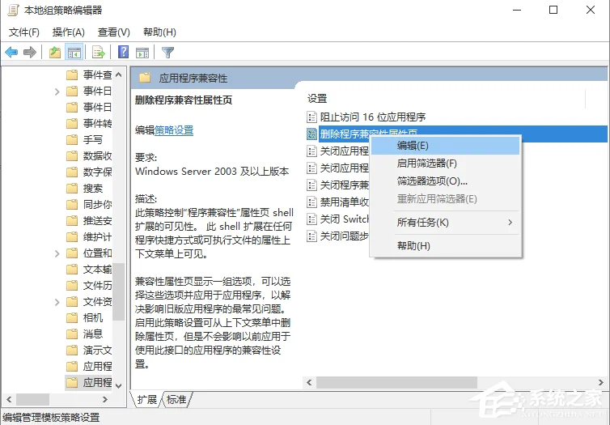Toggle the action pane toolbar icon
Screen dimensions: 610x425
point(142,52)
